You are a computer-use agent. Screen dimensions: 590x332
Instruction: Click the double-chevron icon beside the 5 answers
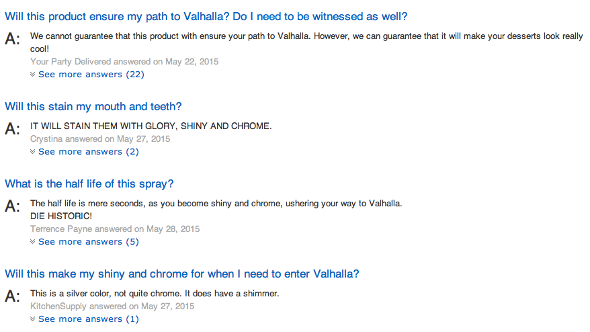[33, 242]
